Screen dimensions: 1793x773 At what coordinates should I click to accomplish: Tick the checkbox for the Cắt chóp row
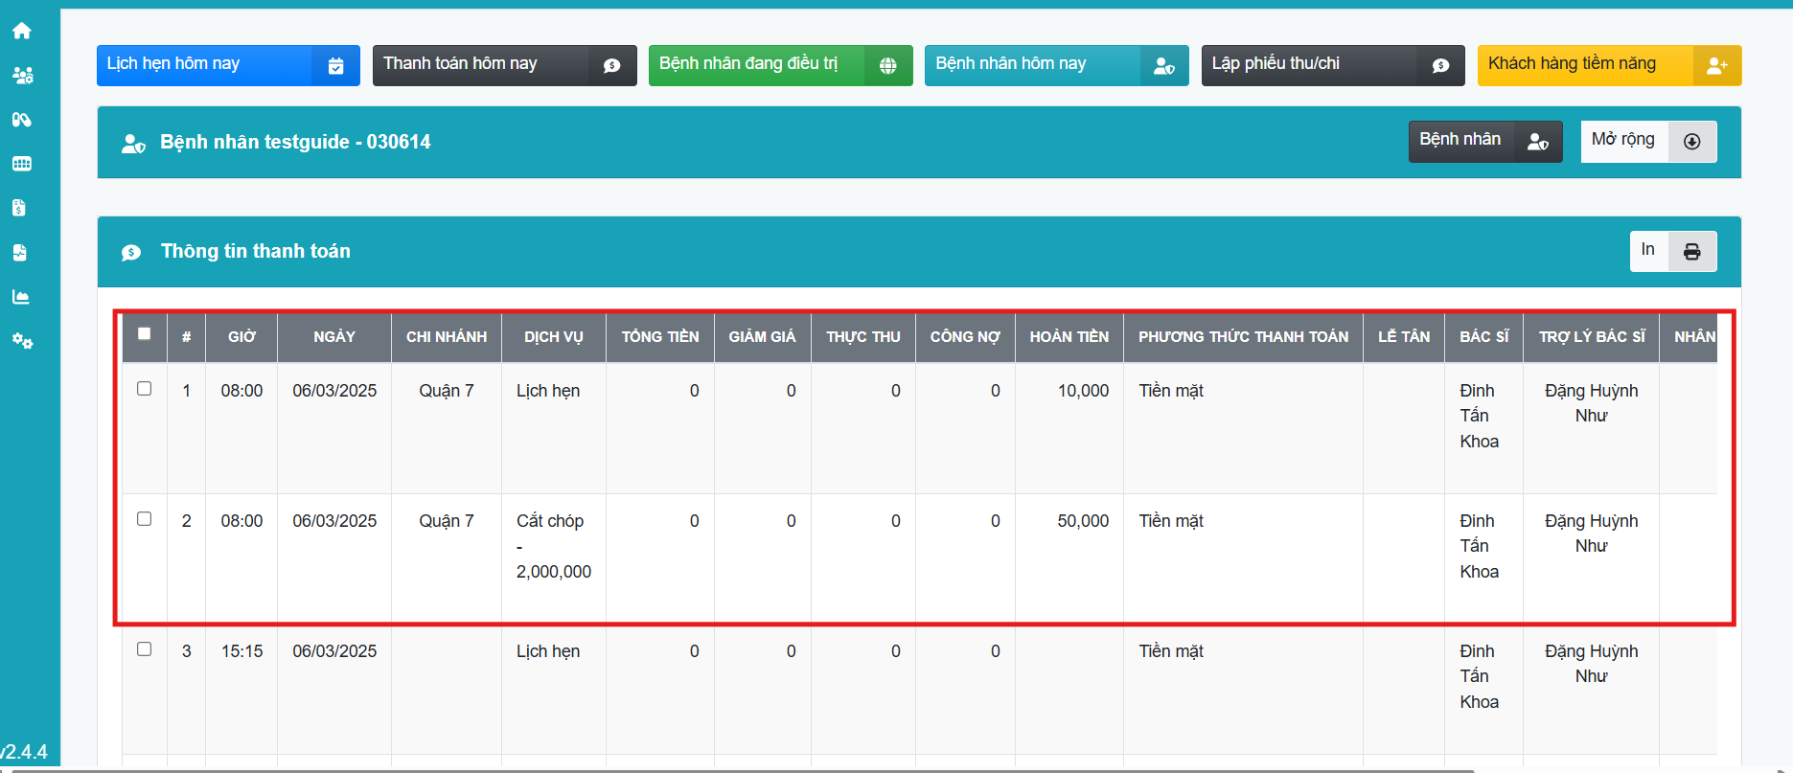tap(145, 519)
